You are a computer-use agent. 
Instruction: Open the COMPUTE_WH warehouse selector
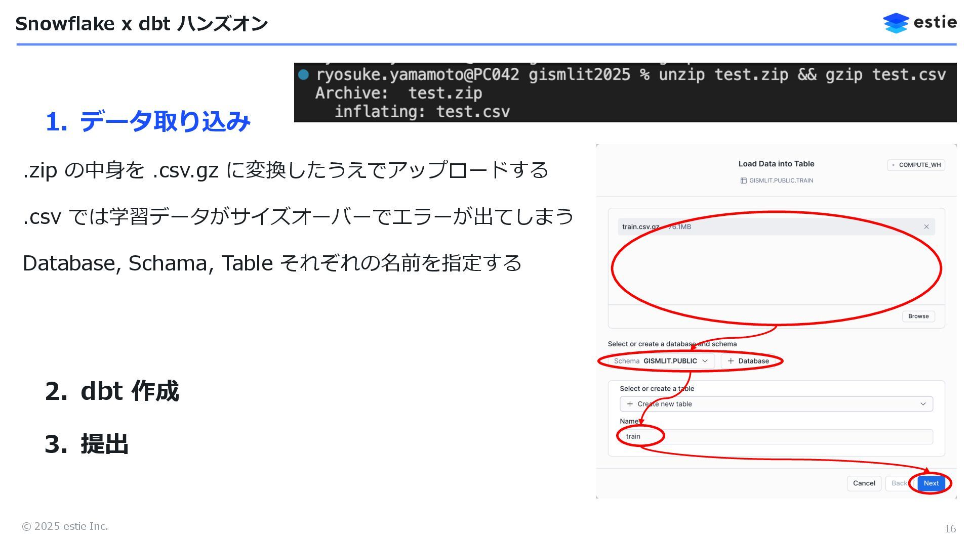915,165
